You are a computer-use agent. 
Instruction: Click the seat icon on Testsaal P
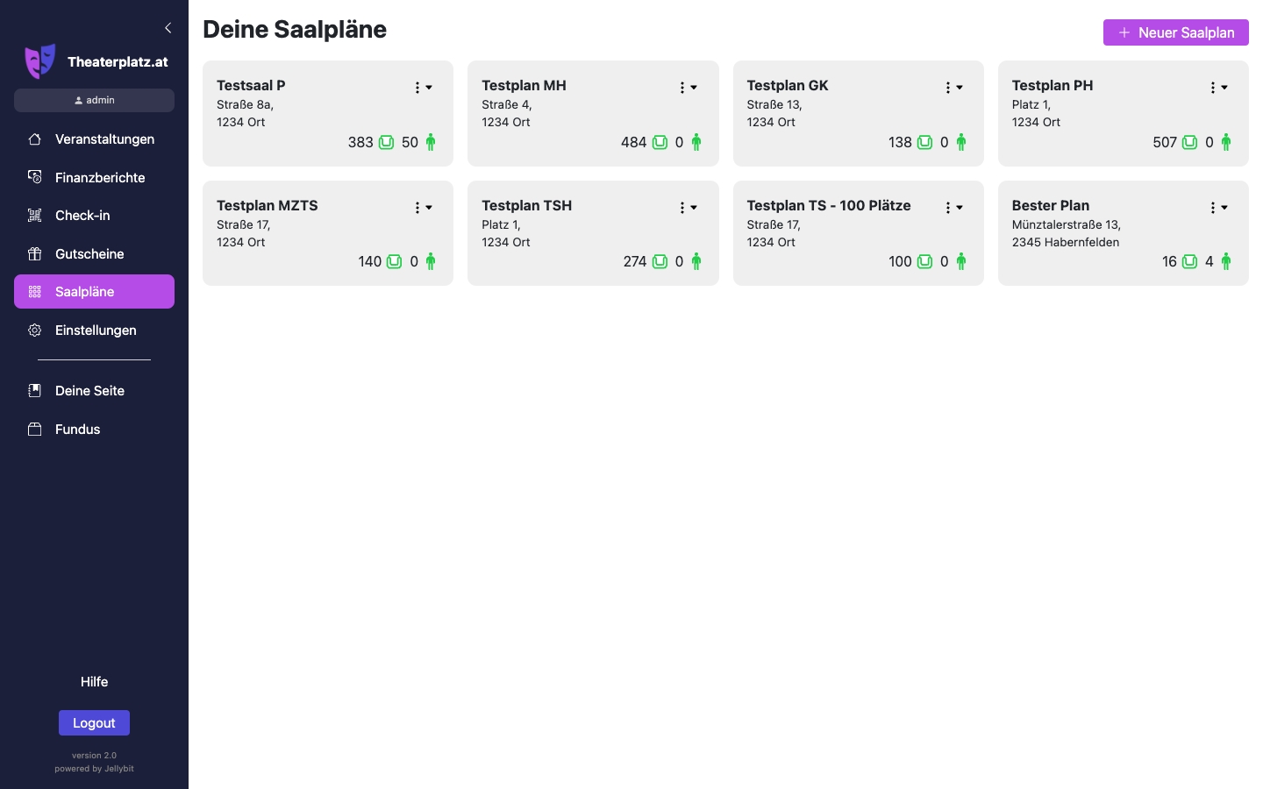coord(386,142)
